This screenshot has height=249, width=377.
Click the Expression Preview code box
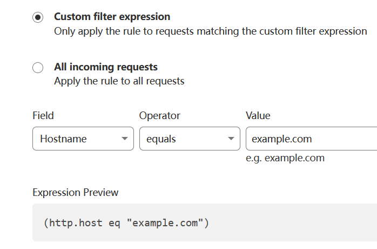pos(205,222)
